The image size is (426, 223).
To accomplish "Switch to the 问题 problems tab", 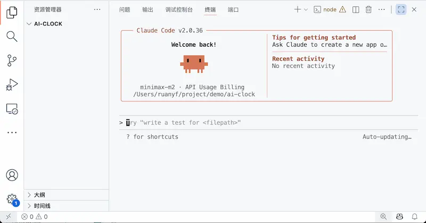I will tap(125, 10).
